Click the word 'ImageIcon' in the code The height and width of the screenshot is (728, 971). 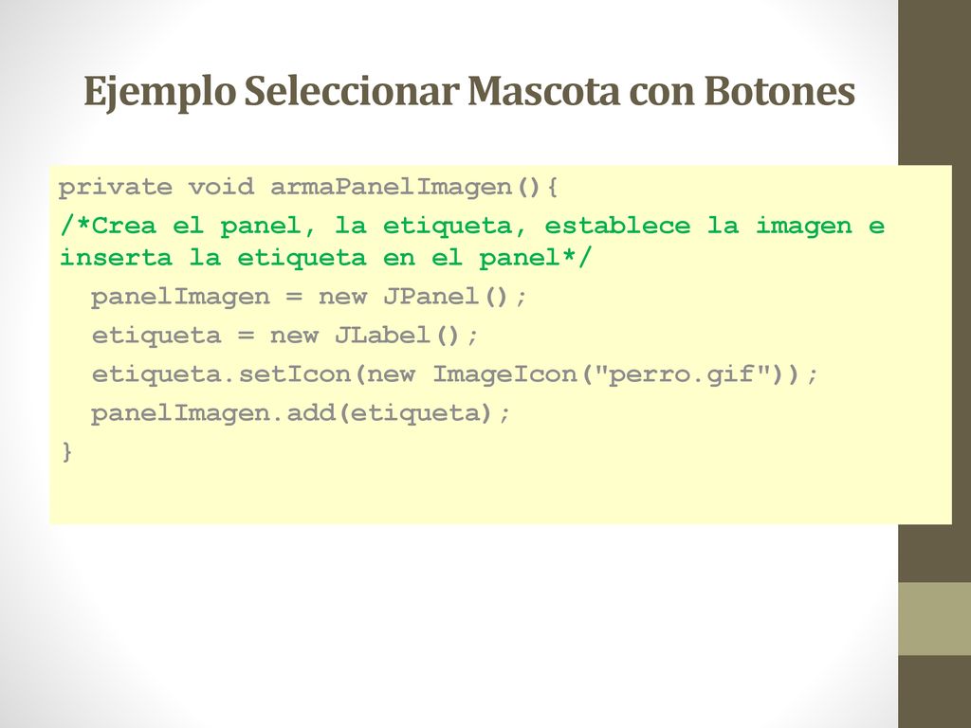tap(504, 374)
